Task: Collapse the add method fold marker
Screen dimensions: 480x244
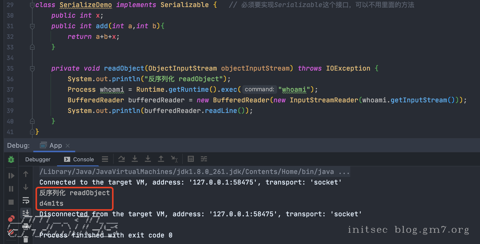Action: pyautogui.click(x=32, y=26)
